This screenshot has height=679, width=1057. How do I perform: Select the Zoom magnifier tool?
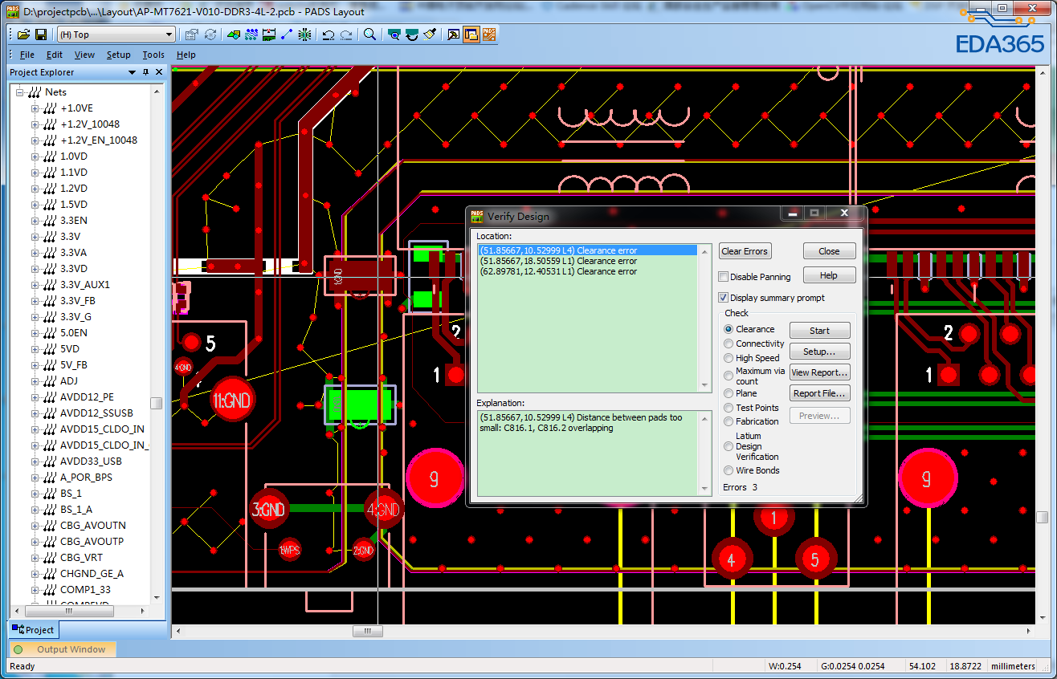(369, 35)
